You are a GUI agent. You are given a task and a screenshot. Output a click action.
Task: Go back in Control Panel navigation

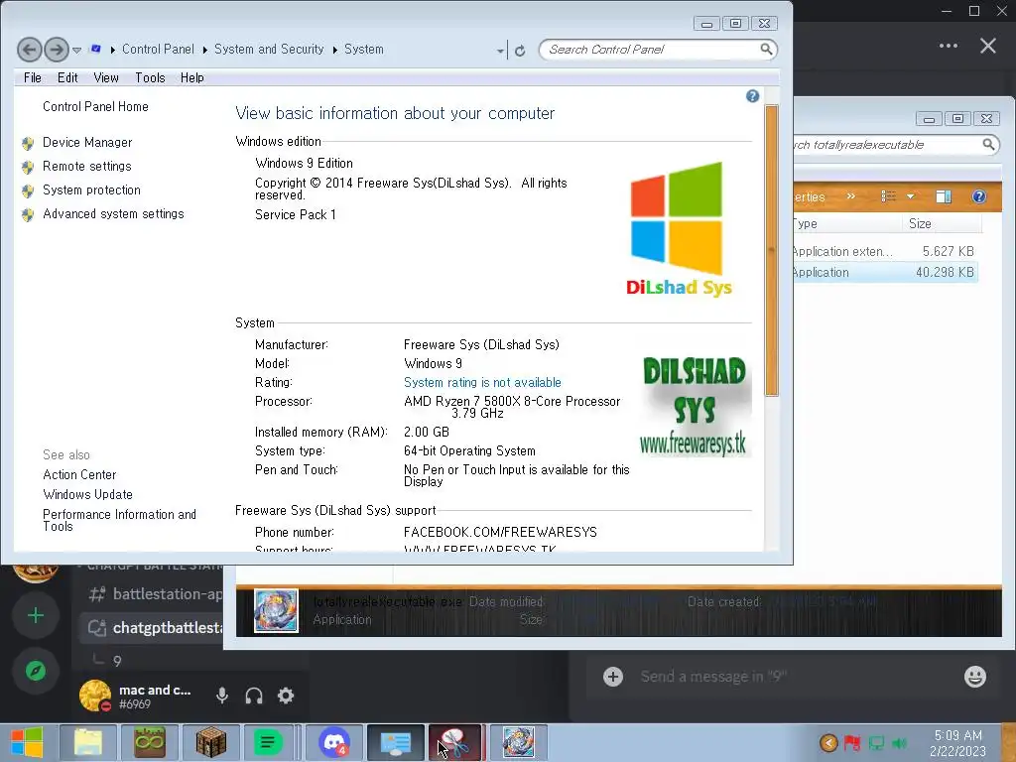tap(29, 50)
